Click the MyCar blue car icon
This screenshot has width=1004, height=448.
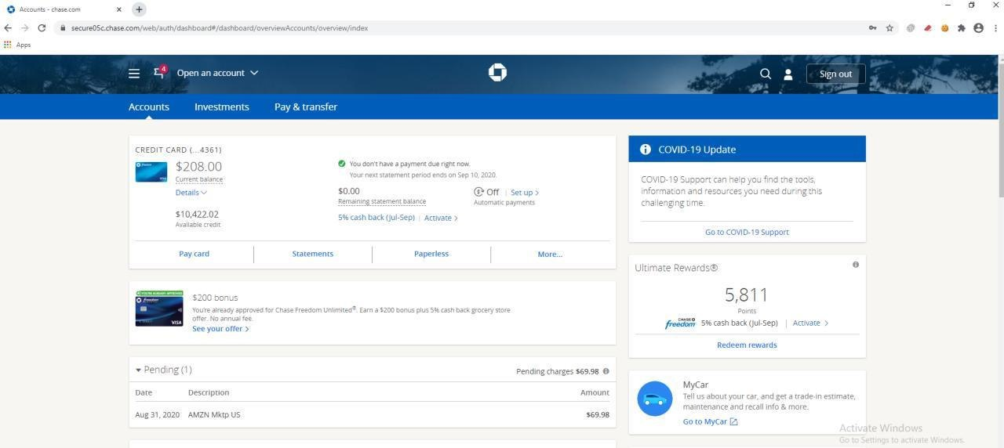(x=654, y=399)
